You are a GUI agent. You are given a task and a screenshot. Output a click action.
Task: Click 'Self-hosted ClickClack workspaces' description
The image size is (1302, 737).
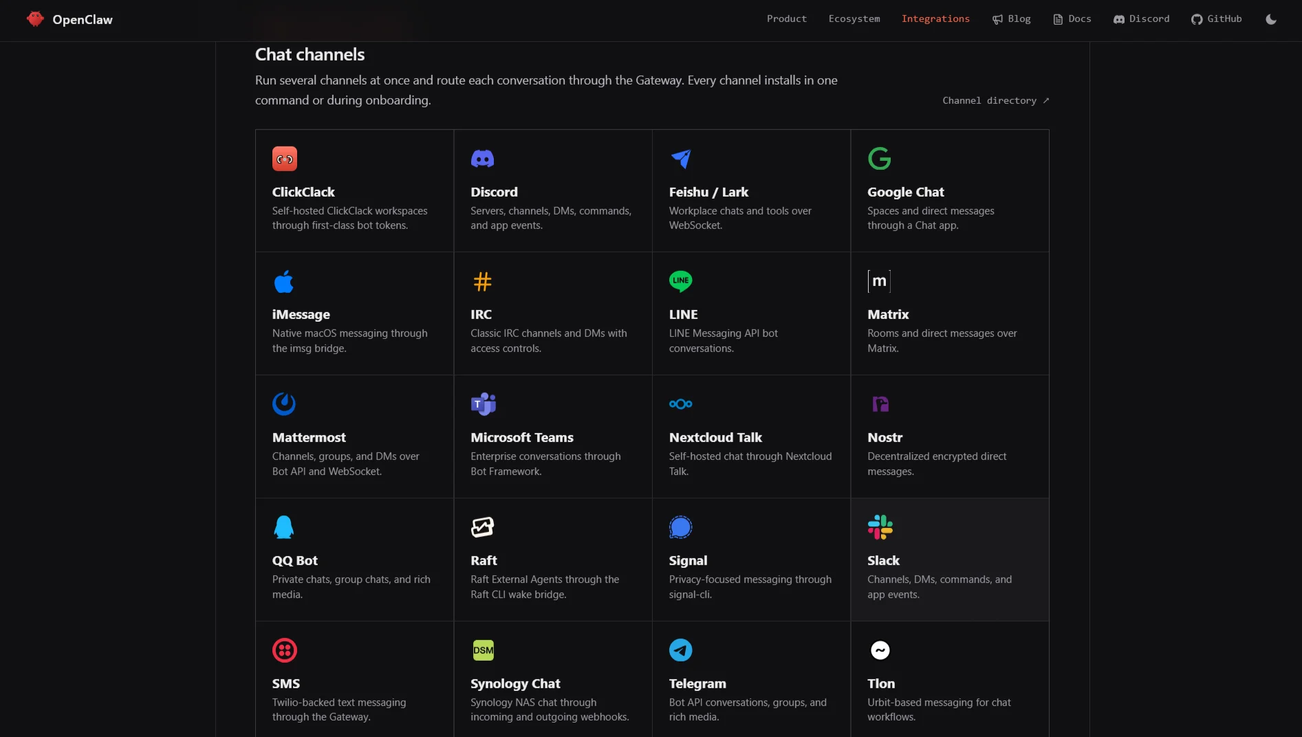349,218
